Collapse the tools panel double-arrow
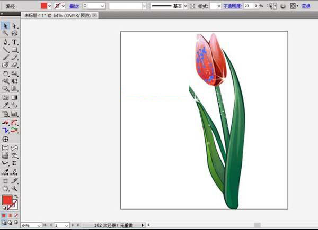 point(2,14)
